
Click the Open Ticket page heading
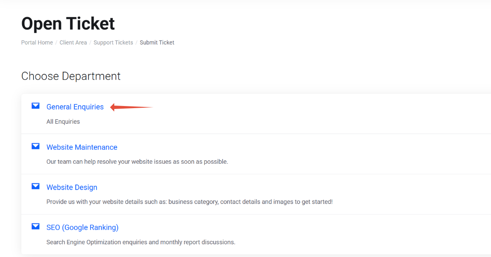(68, 24)
